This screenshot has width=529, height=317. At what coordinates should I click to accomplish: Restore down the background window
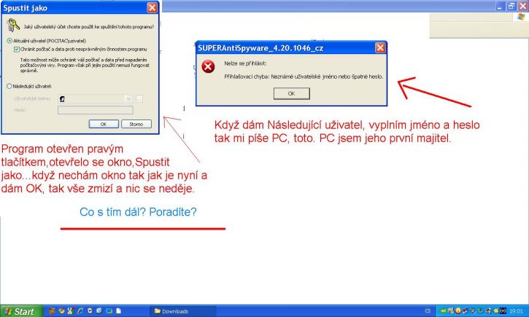[x=511, y=6]
